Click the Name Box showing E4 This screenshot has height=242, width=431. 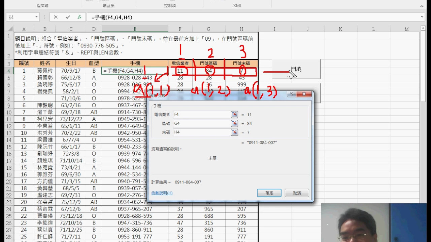[x=20, y=17]
